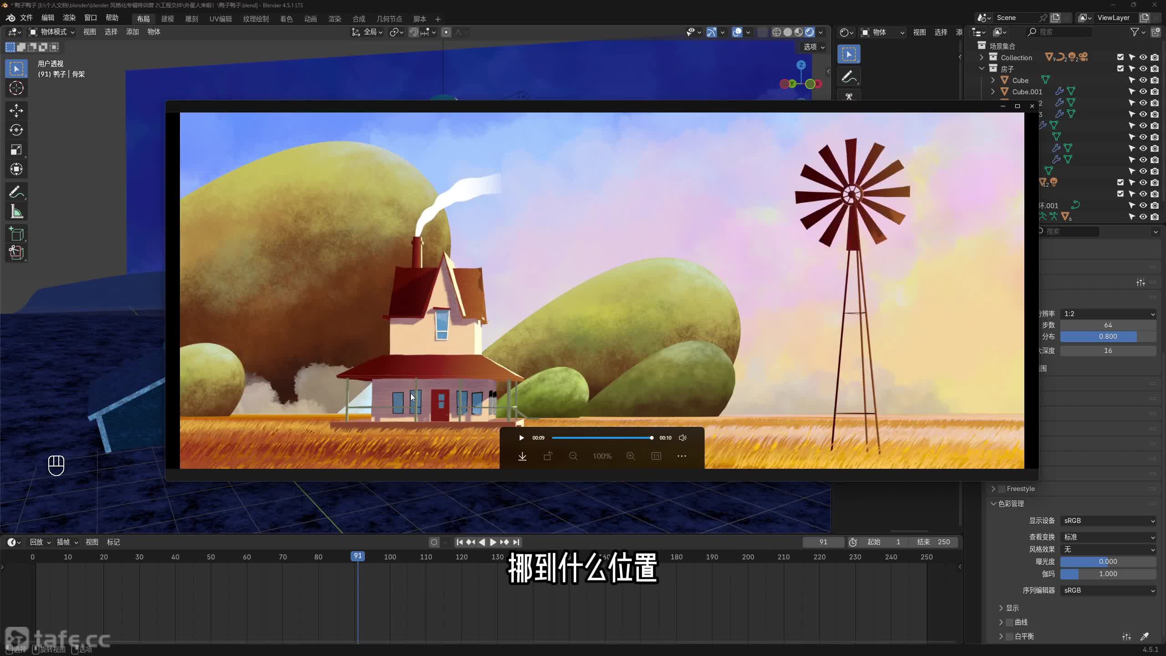Screen dimensions: 1166x656
Task: Open the more options ellipsis in player
Action: tap(682, 456)
